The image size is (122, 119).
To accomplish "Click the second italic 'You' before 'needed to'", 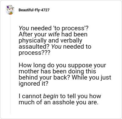I will pyautogui.click(x=56, y=46).
